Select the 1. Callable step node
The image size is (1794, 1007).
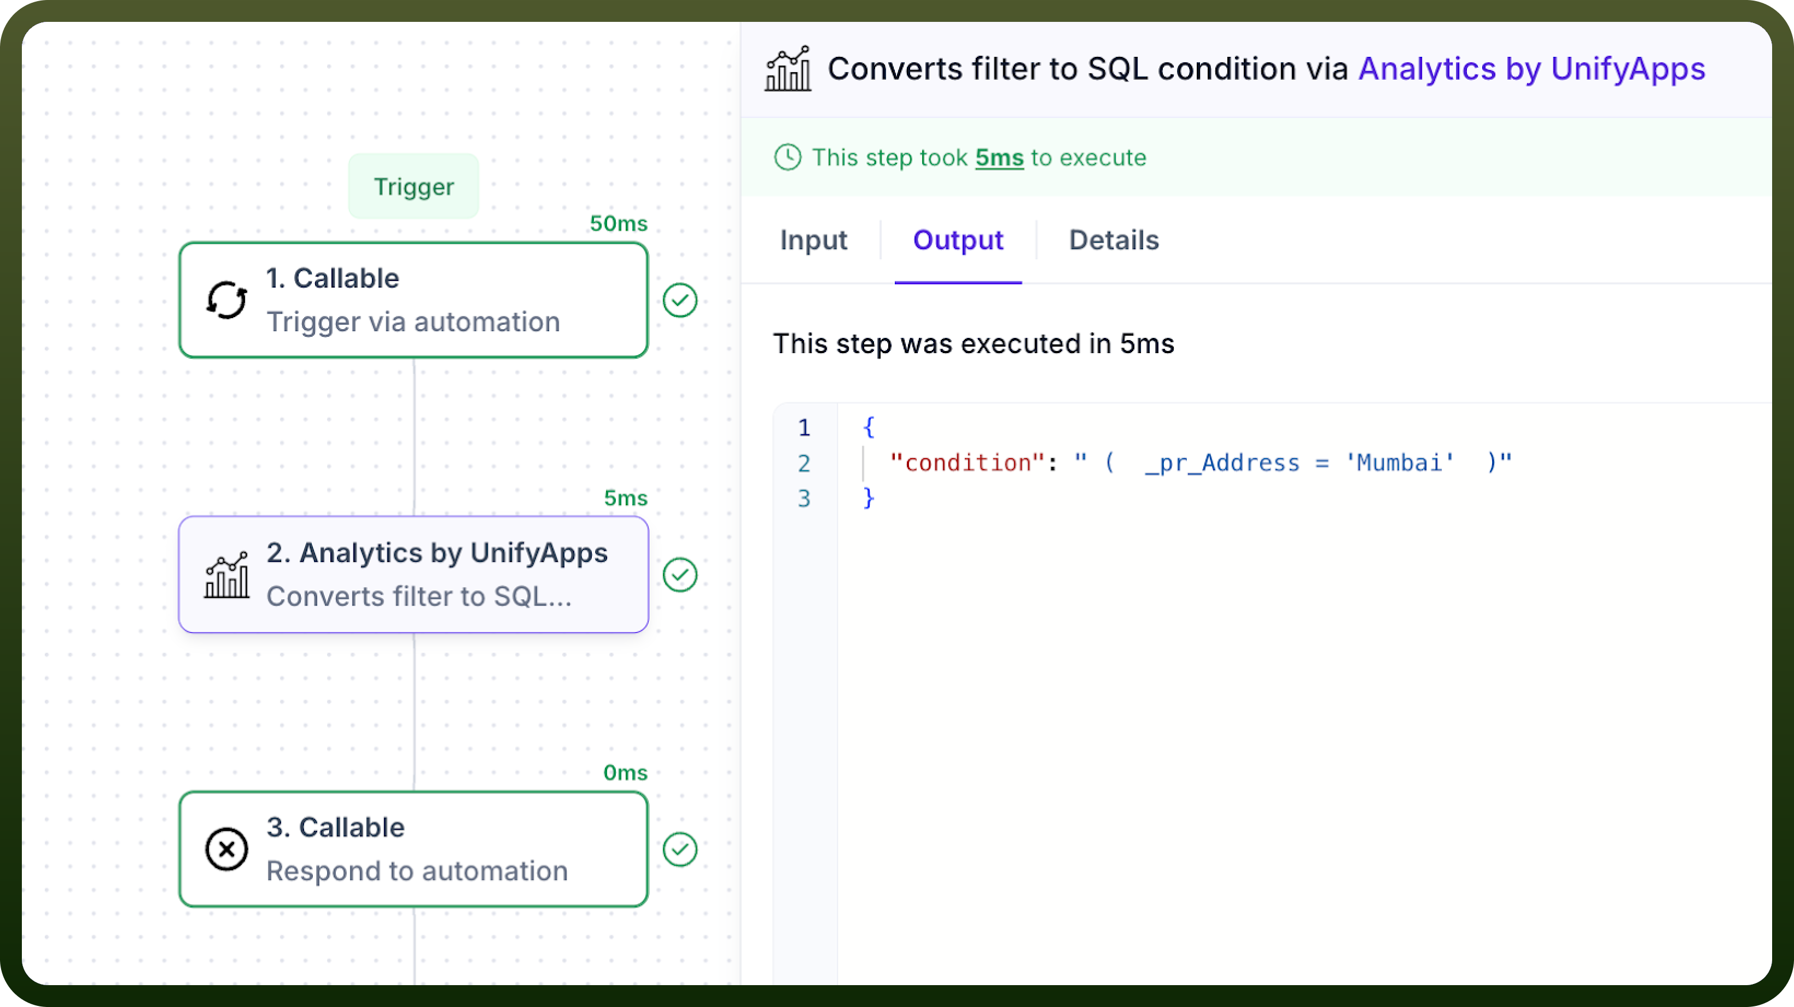tap(413, 300)
